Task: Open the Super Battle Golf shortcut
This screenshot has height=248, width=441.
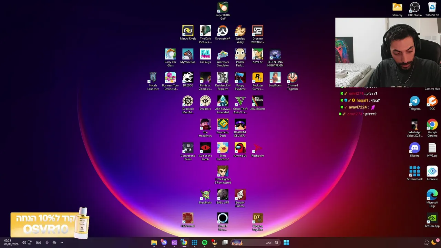Action: pos(223,11)
